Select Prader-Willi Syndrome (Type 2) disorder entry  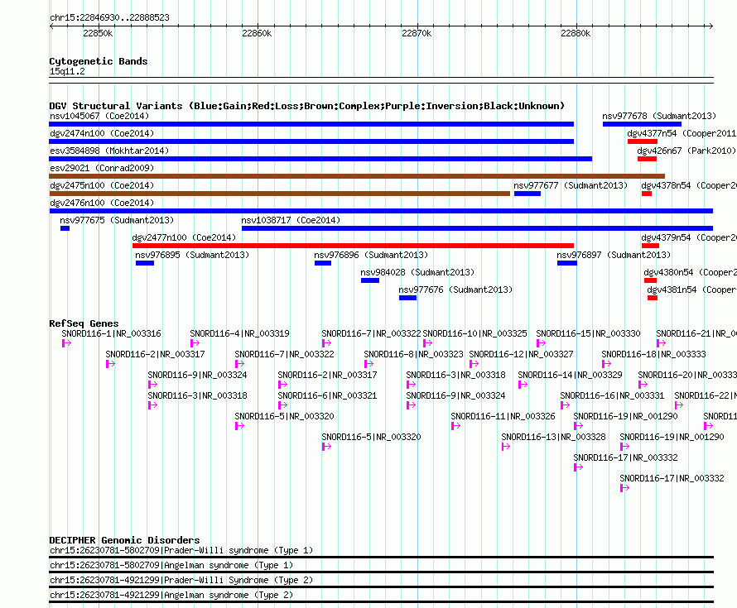pyautogui.click(x=381, y=582)
